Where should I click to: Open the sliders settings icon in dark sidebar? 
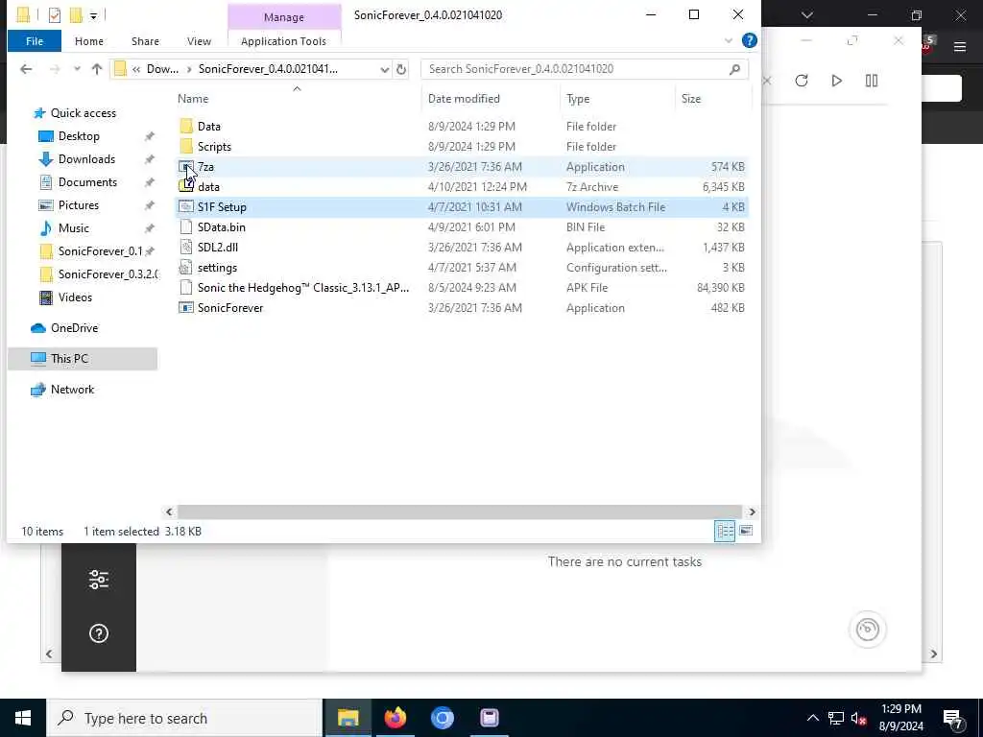click(99, 580)
